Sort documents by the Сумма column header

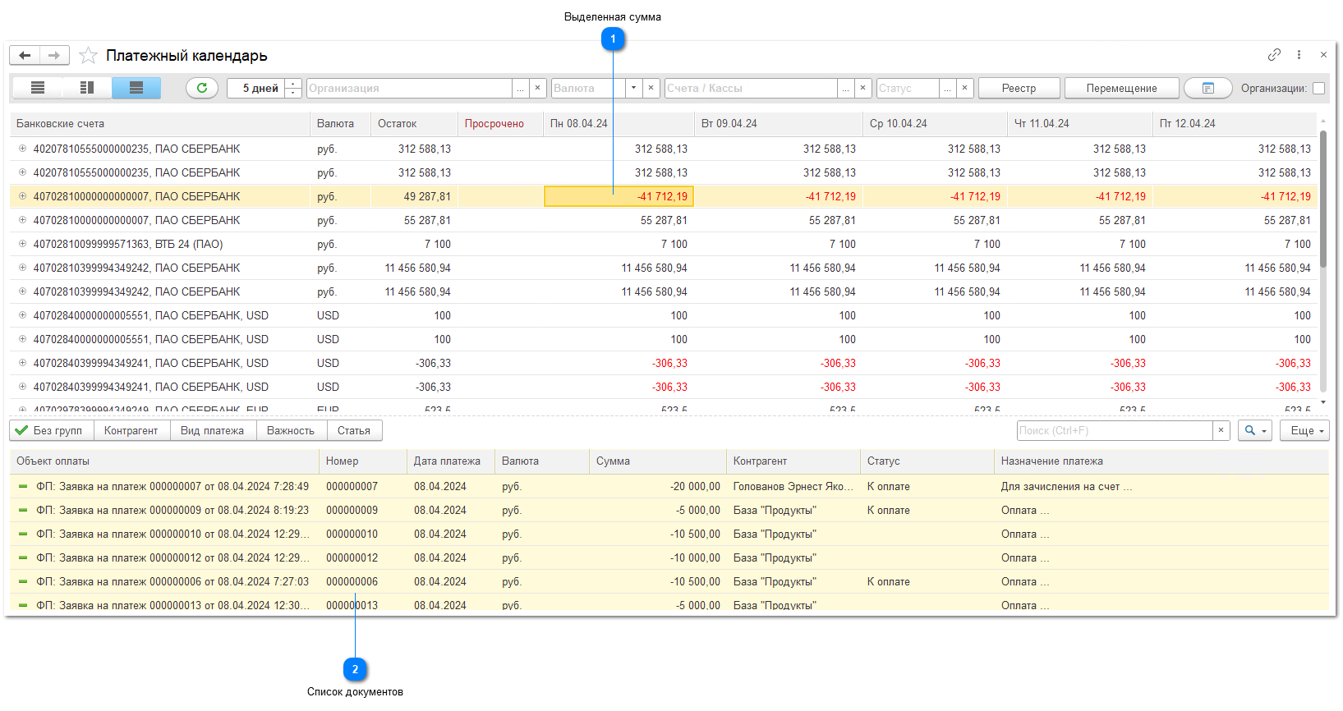tap(658, 461)
